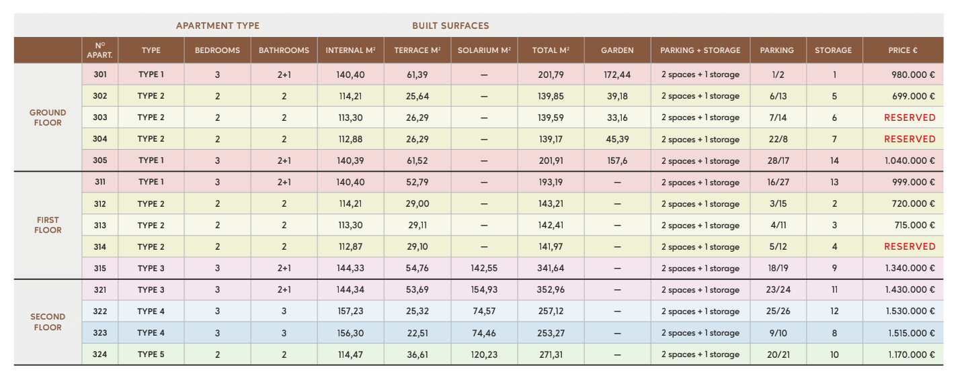Click the BATHROOMS column header

click(x=284, y=50)
